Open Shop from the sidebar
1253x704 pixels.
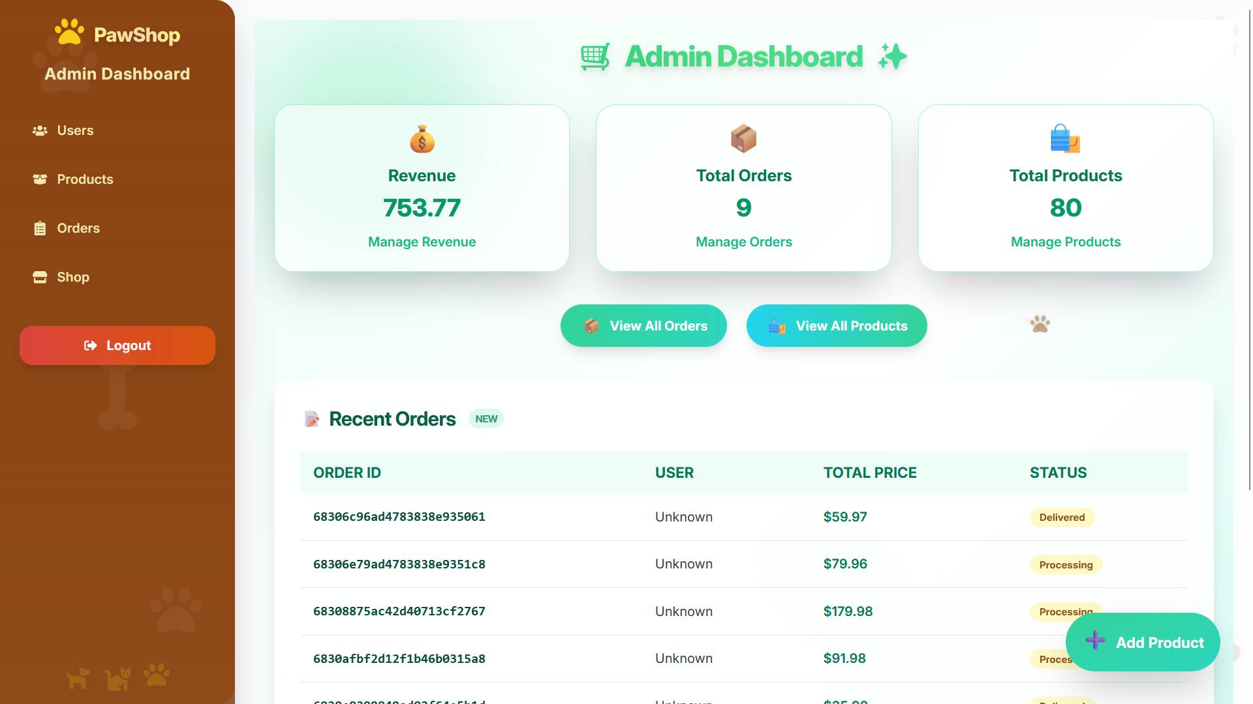[73, 277]
